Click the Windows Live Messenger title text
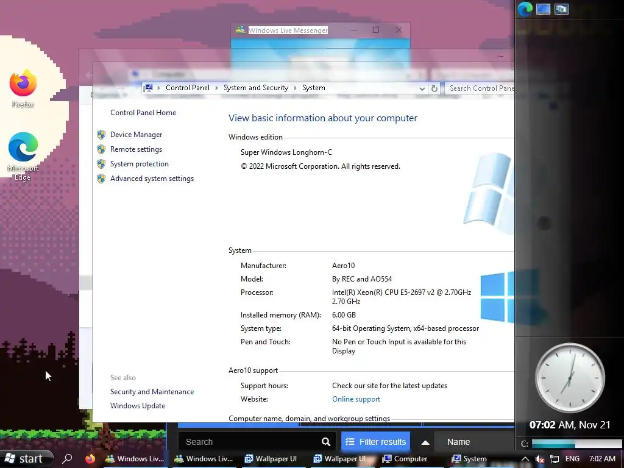This screenshot has width=624, height=468. 288,30
